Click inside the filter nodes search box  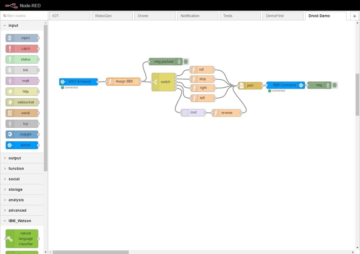coord(23,15)
